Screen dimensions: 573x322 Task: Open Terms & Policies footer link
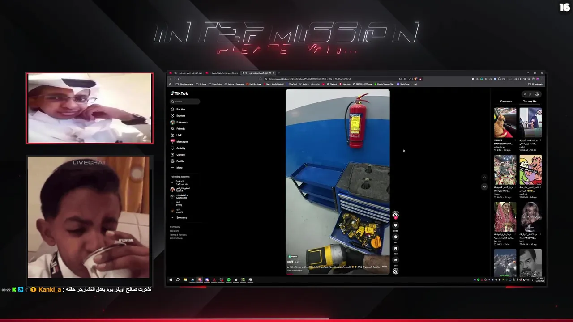(178, 235)
